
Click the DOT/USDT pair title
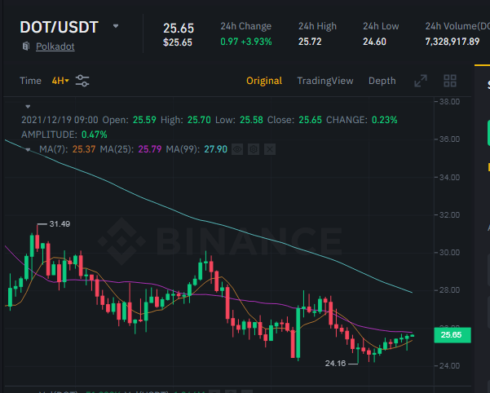pyautogui.click(x=59, y=27)
